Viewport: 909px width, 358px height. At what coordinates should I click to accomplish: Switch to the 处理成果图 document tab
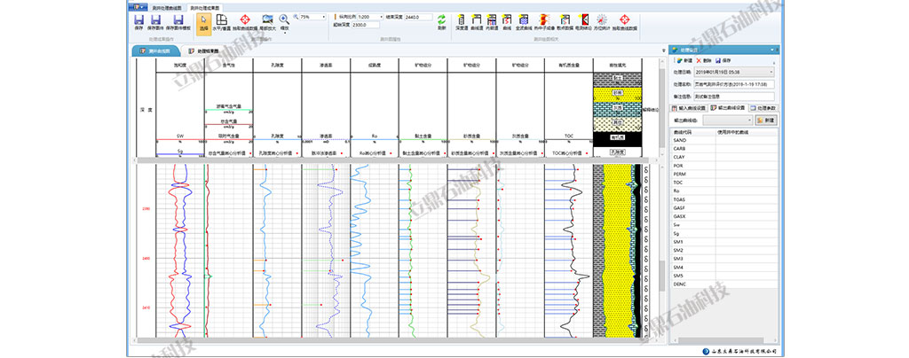(x=203, y=51)
